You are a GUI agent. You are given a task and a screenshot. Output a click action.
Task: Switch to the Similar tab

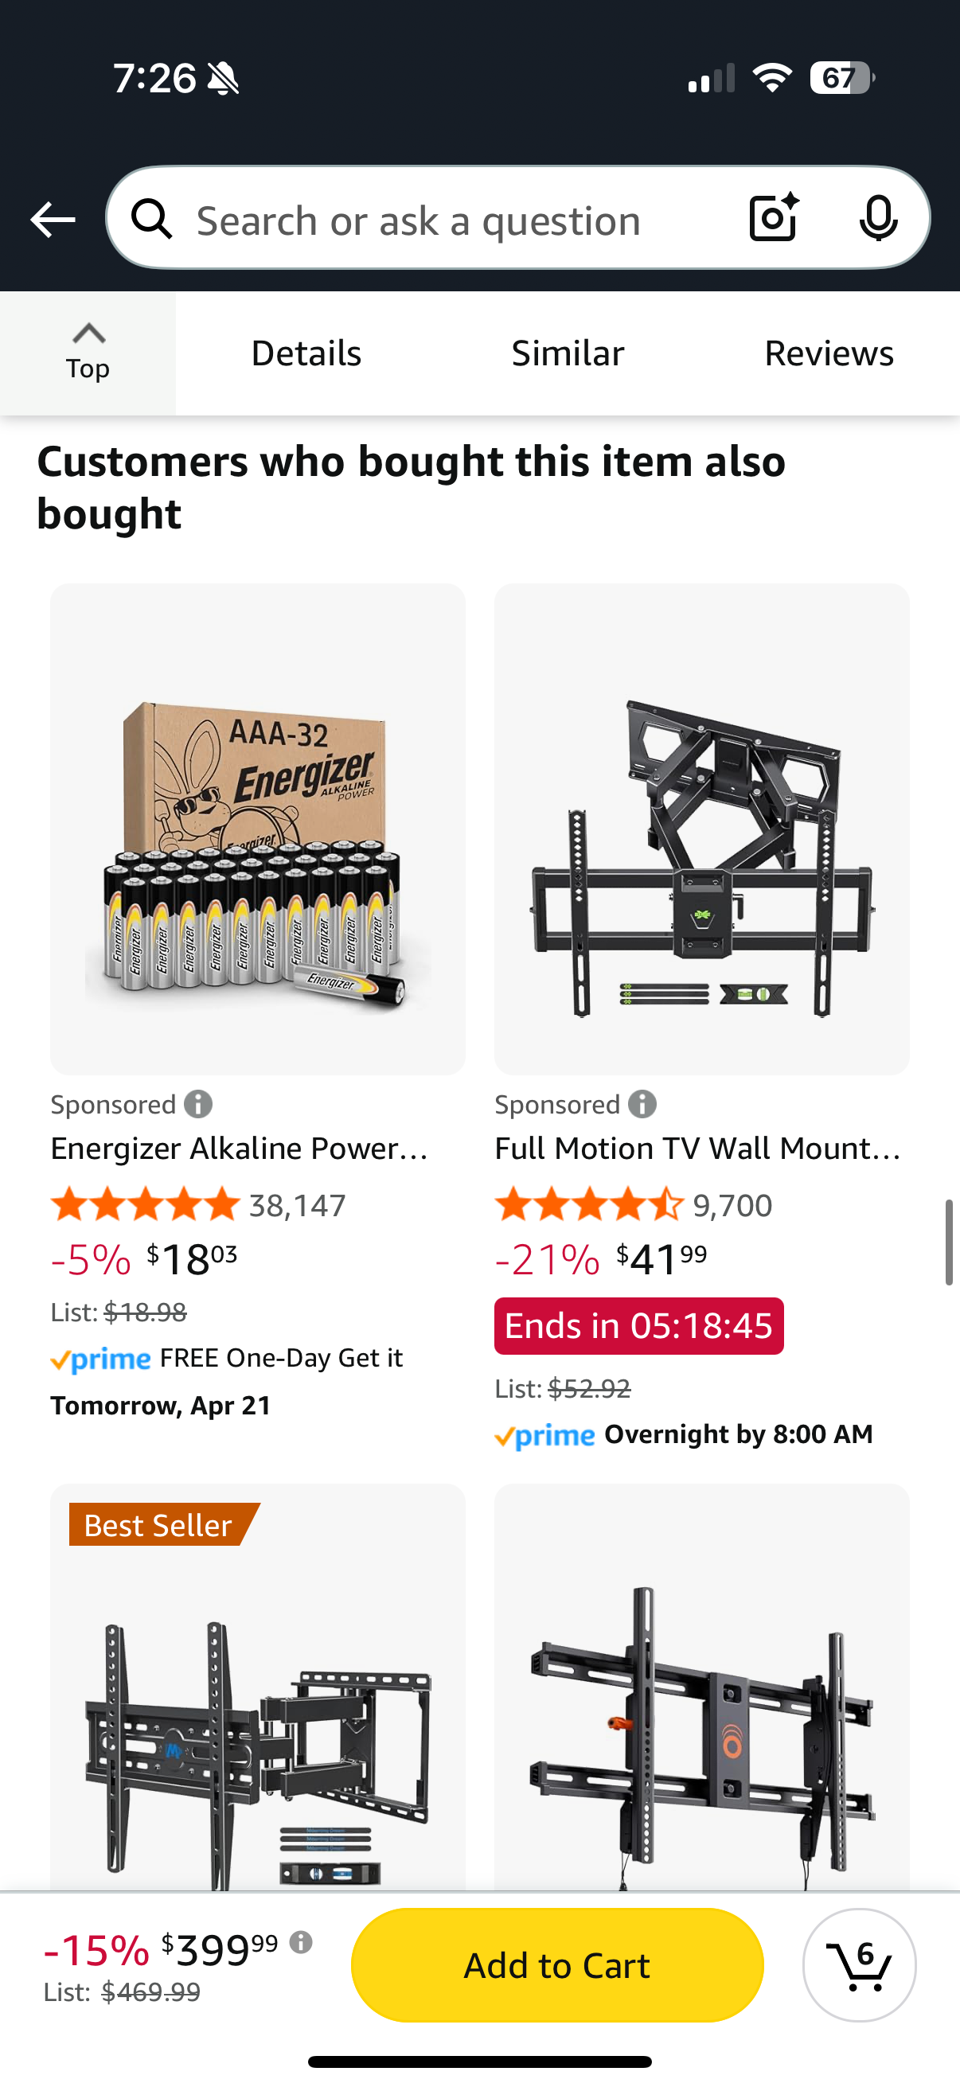(x=567, y=353)
